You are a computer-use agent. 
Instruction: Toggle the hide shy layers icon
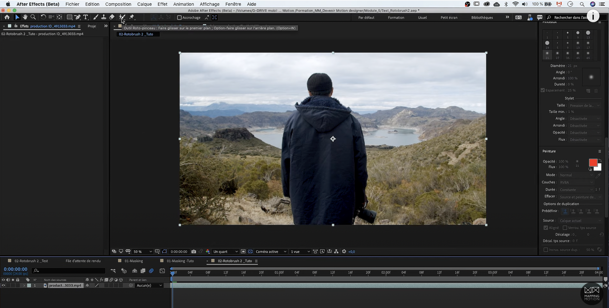tap(134, 271)
